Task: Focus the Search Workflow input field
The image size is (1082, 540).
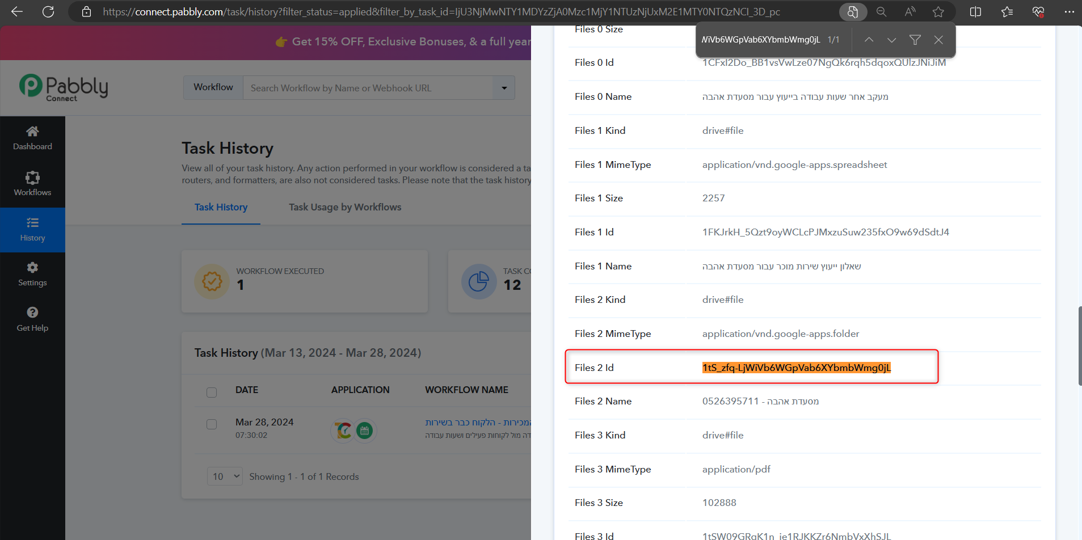Action: [x=368, y=88]
